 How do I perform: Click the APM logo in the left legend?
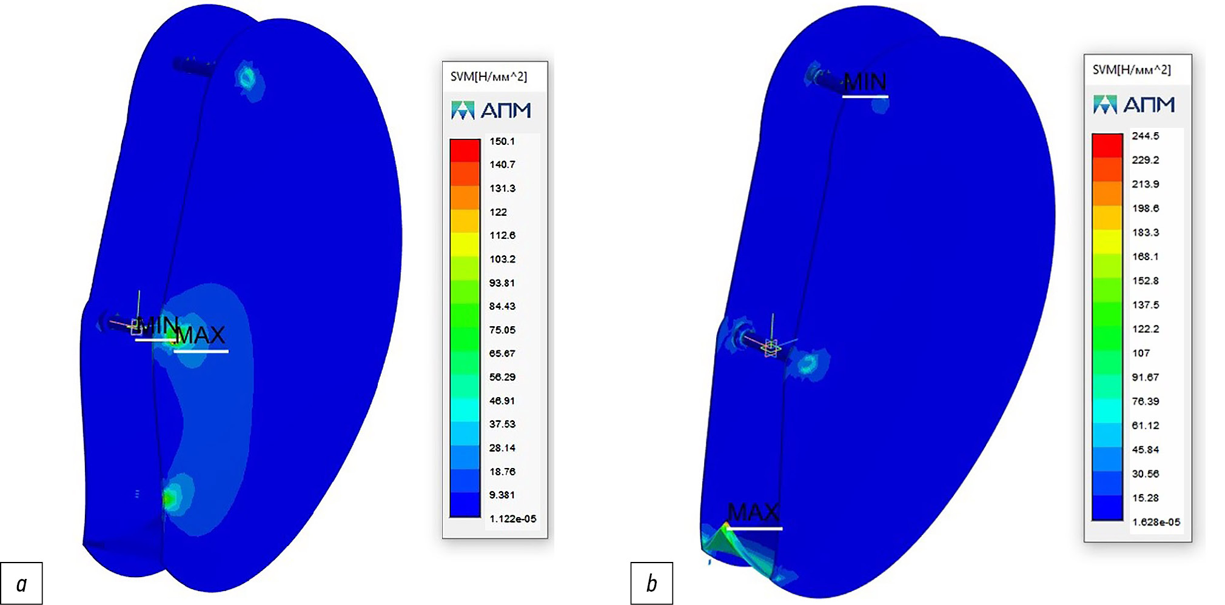coord(491,110)
